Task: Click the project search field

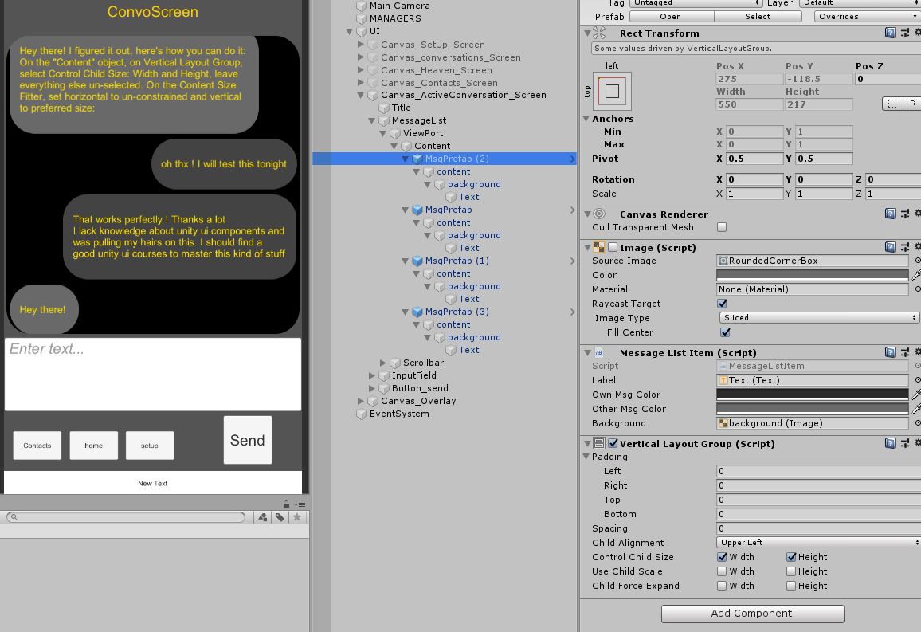Action: tap(127, 517)
